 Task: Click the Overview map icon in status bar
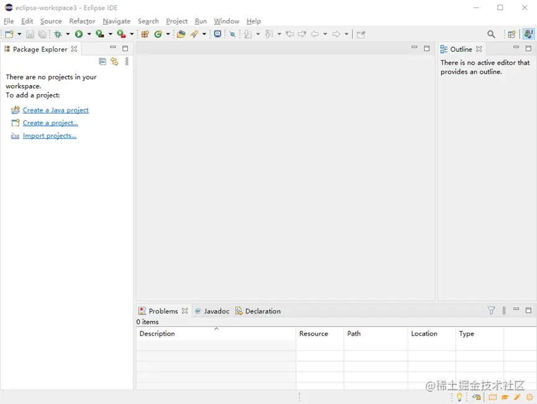492,397
